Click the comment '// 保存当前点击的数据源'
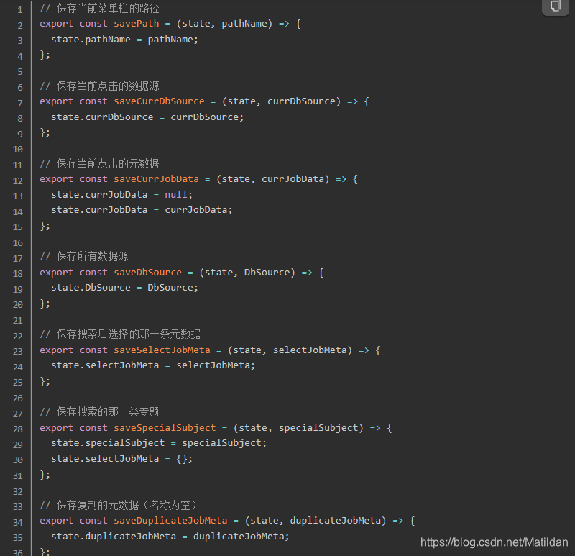Screen dimensions: 575x556 click(99, 86)
